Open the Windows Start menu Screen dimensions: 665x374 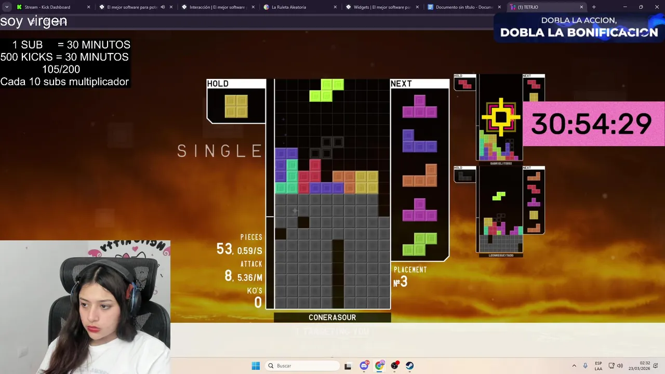[x=256, y=366]
